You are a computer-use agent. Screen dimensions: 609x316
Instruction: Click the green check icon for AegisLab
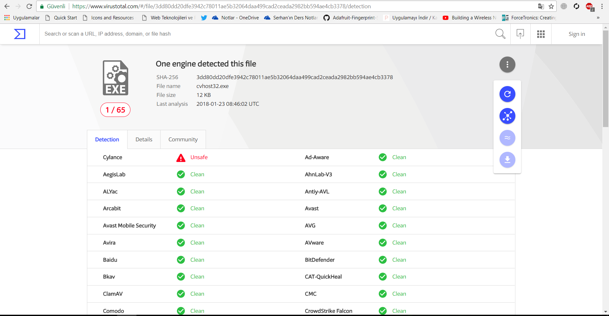click(x=181, y=174)
